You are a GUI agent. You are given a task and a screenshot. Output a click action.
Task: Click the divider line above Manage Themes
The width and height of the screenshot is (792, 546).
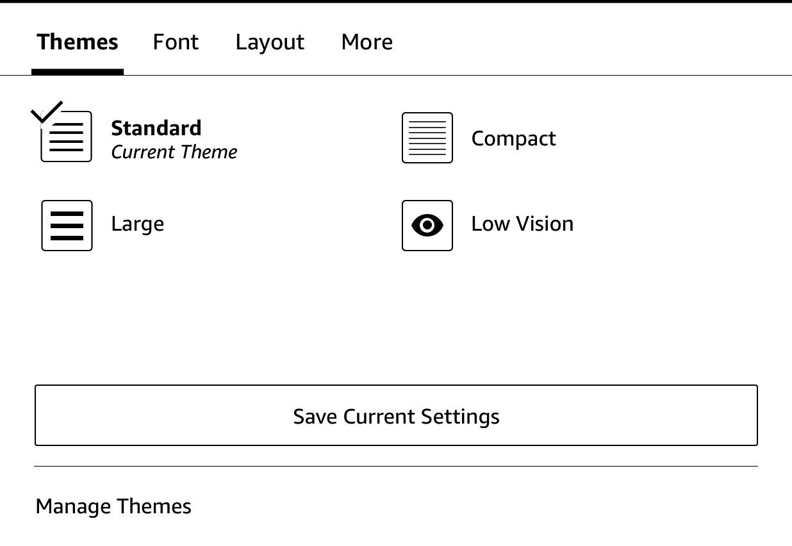coord(396,466)
